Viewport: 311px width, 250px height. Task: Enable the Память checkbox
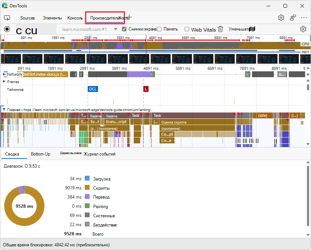(x=159, y=29)
